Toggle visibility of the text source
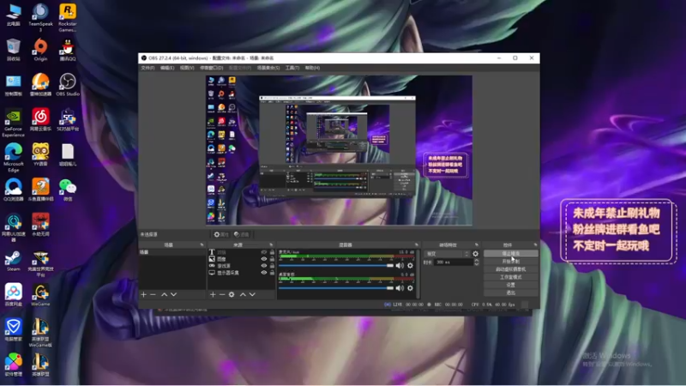 (264, 252)
